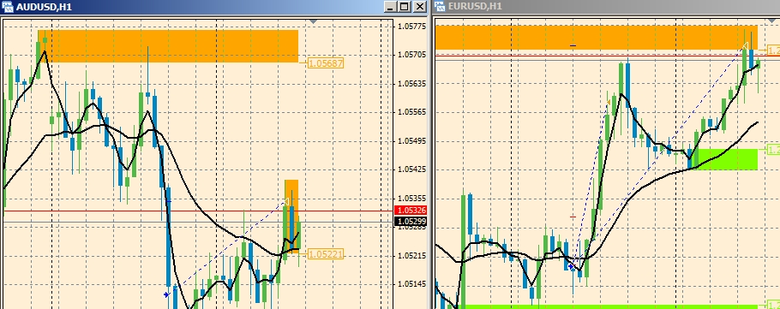Close the AUDUSD,H1 chart window
Image resolution: width=780 pixels, height=309 pixels.
(x=420, y=7)
